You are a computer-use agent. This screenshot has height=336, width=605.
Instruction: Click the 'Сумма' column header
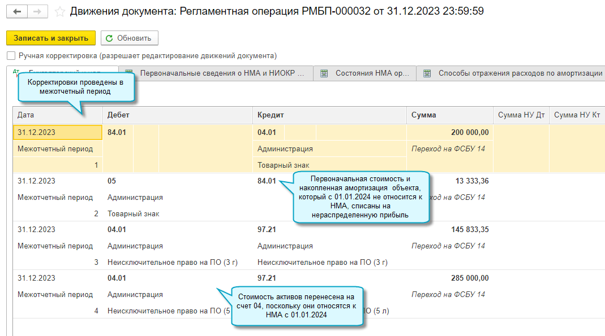[450, 115]
